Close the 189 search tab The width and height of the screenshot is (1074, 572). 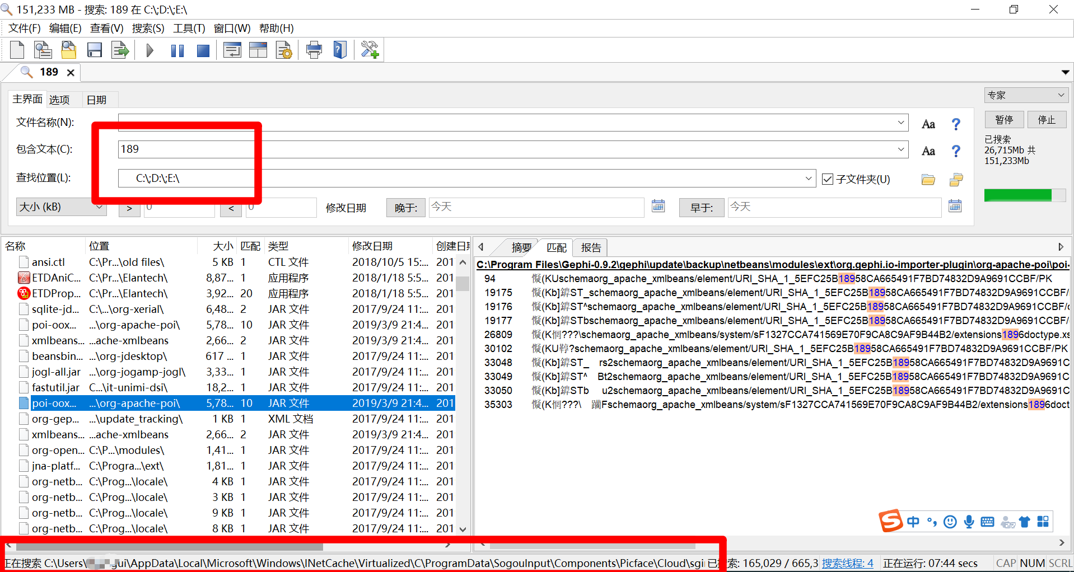[x=71, y=73]
